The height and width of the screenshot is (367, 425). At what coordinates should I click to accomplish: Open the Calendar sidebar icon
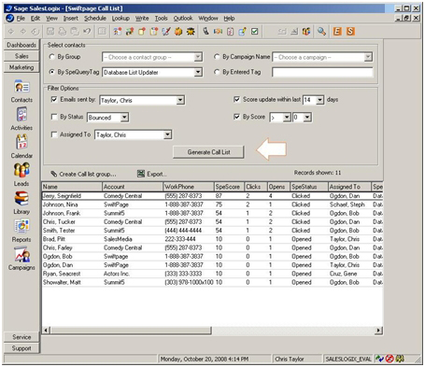(21, 142)
